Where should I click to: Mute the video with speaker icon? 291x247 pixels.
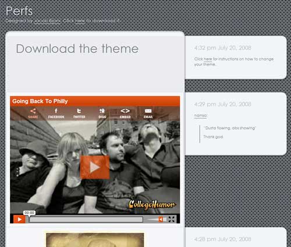tap(161, 219)
